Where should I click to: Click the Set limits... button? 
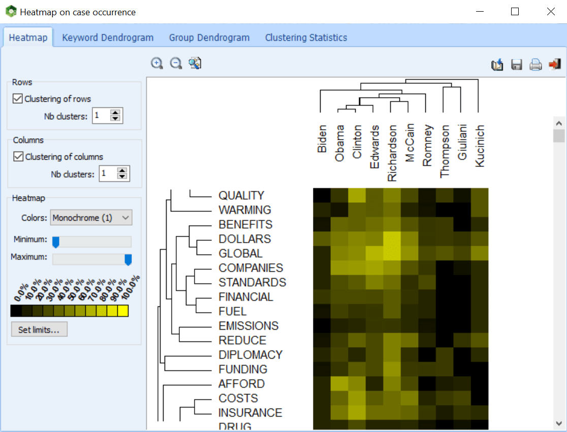click(x=39, y=330)
